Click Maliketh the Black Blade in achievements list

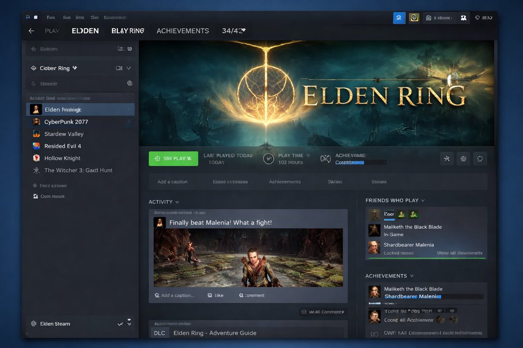[x=413, y=289]
